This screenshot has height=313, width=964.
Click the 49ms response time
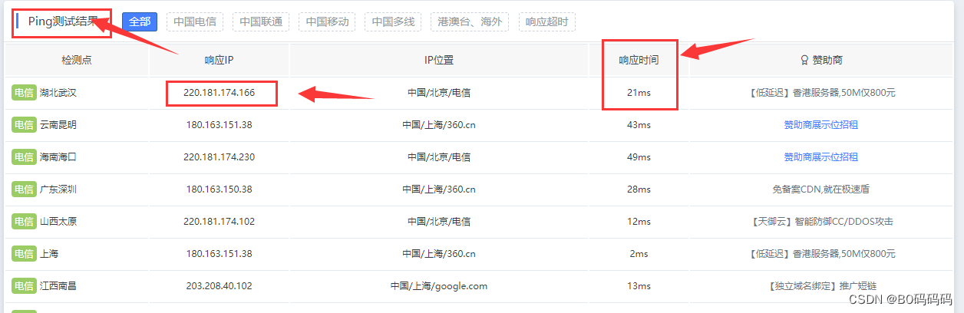pos(639,157)
